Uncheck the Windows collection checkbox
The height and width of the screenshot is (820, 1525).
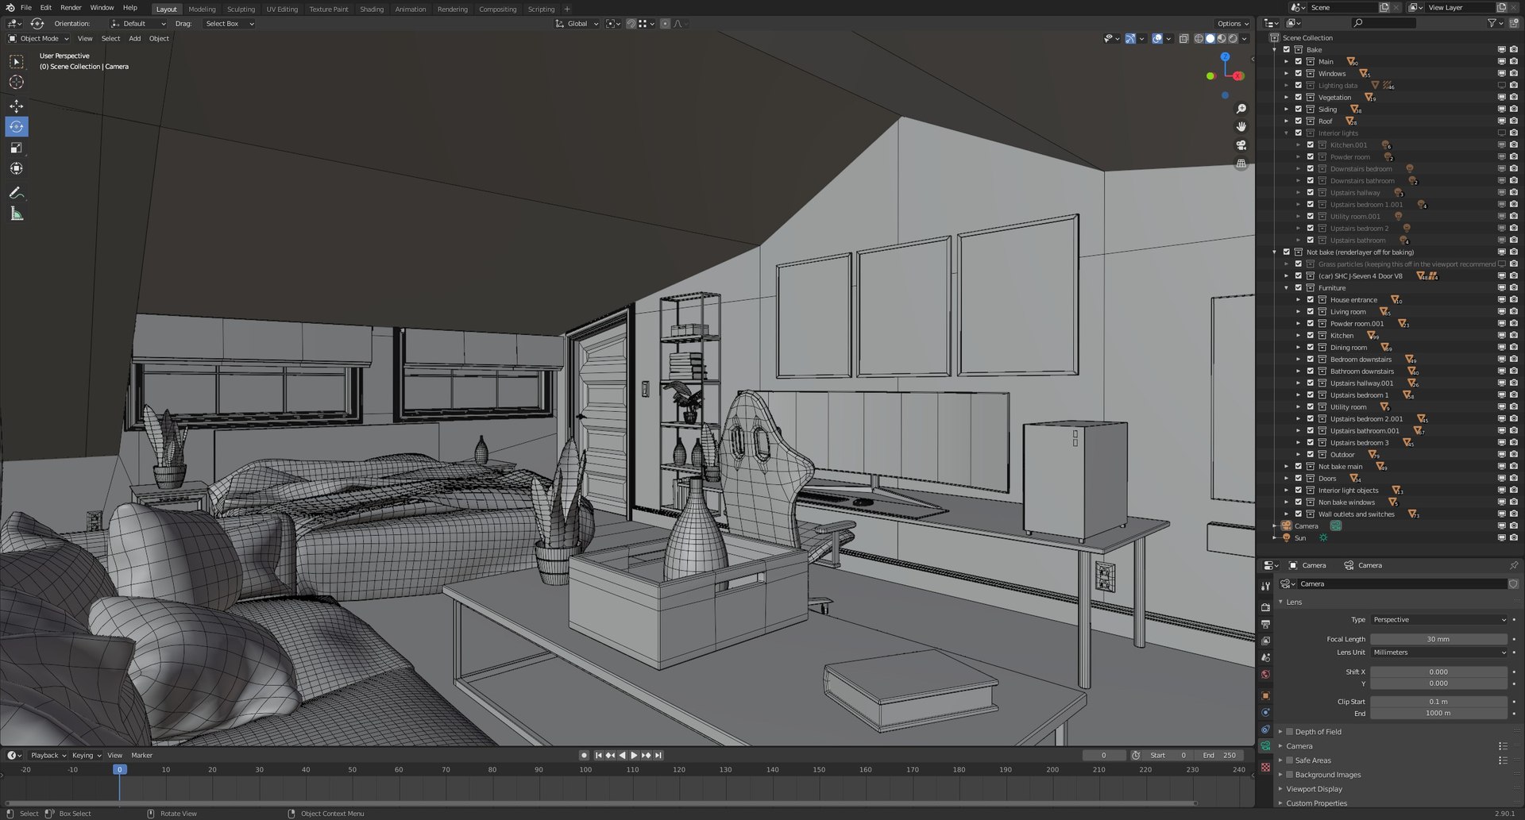(x=1299, y=74)
